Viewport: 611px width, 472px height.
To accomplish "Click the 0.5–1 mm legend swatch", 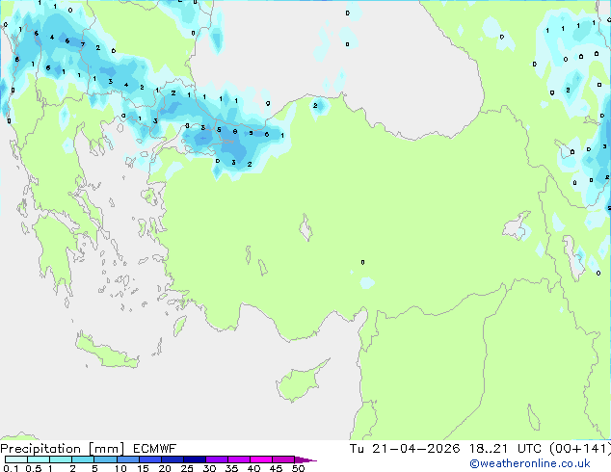I will 39,459.
